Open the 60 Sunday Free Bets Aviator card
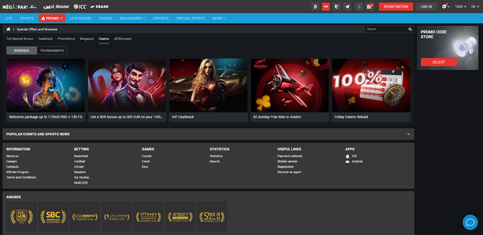Image resolution: width=483 pixels, height=235 pixels. (x=290, y=90)
